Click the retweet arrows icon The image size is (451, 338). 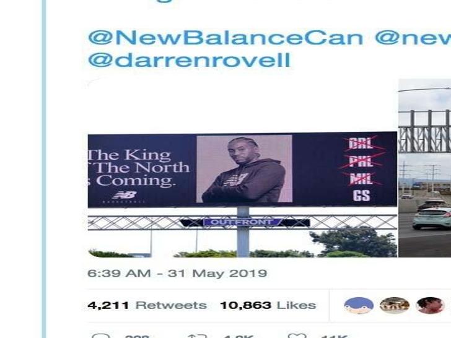coord(197,336)
